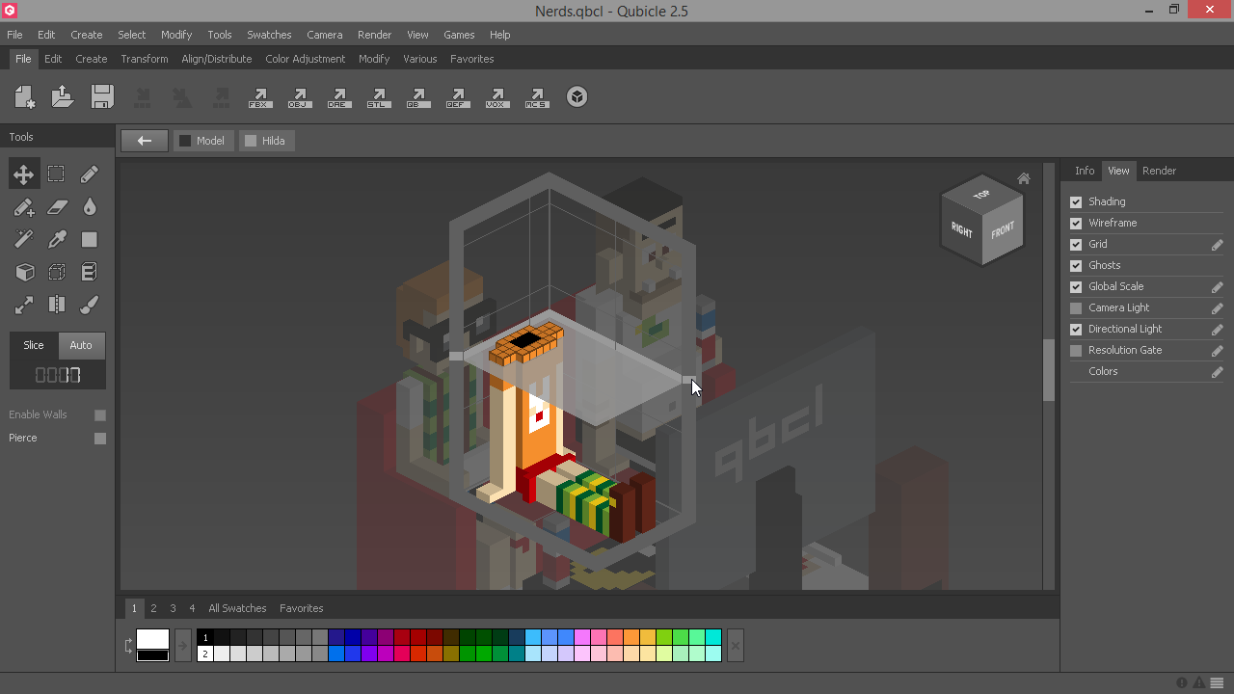Toggle the Grid checkbox
This screenshot has height=694, width=1234.
pos(1076,245)
